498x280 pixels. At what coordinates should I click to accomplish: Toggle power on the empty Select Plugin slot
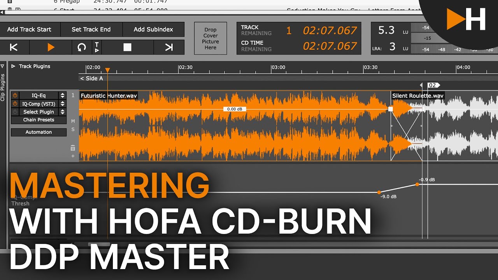pyautogui.click(x=15, y=112)
